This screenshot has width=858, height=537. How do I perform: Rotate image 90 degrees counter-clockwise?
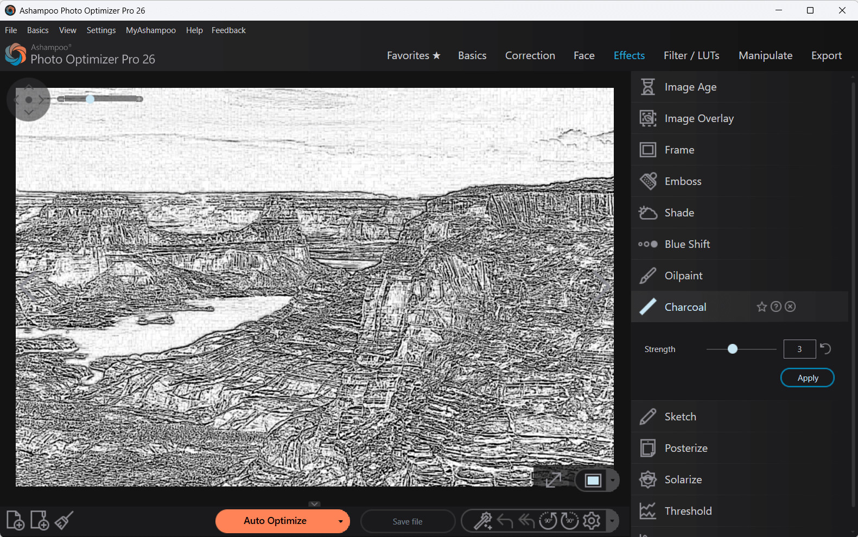pyautogui.click(x=548, y=521)
